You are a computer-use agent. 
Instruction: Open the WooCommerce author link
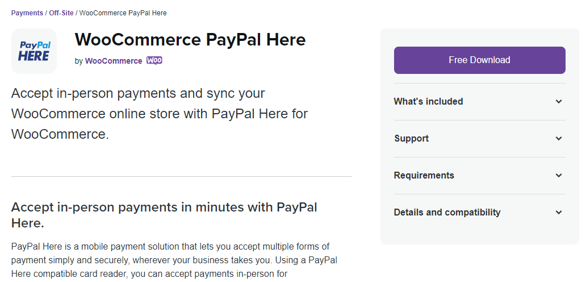(x=114, y=61)
